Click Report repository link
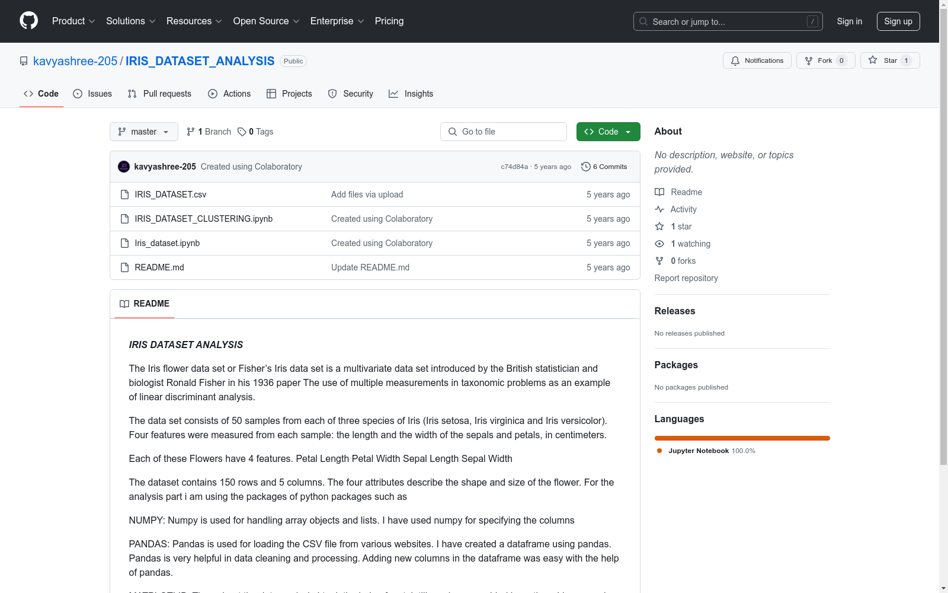This screenshot has height=593, width=948. [x=686, y=278]
